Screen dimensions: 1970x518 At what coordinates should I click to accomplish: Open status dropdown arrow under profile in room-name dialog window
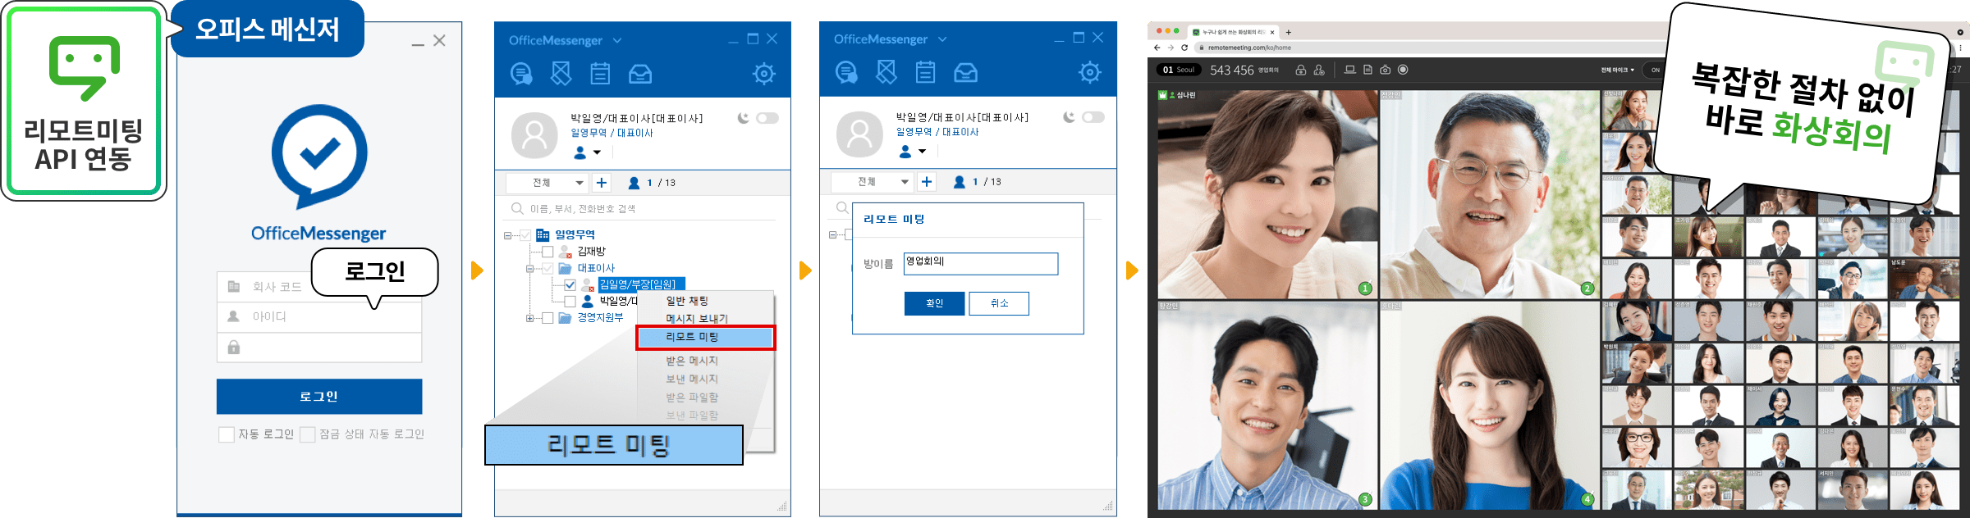point(922,152)
